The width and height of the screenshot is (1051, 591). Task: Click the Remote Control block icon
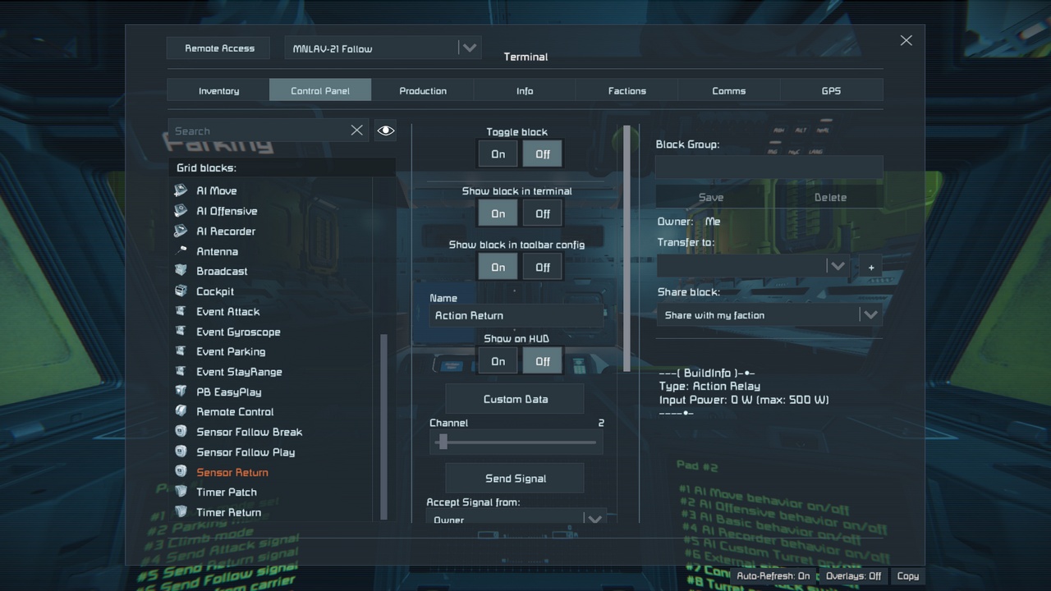tap(181, 411)
